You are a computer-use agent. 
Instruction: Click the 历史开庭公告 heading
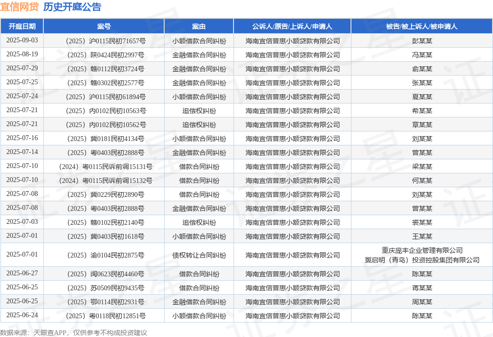pos(72,7)
